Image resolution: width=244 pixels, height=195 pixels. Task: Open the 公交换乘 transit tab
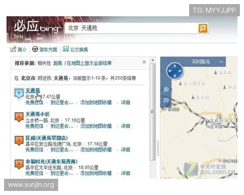point(79,50)
